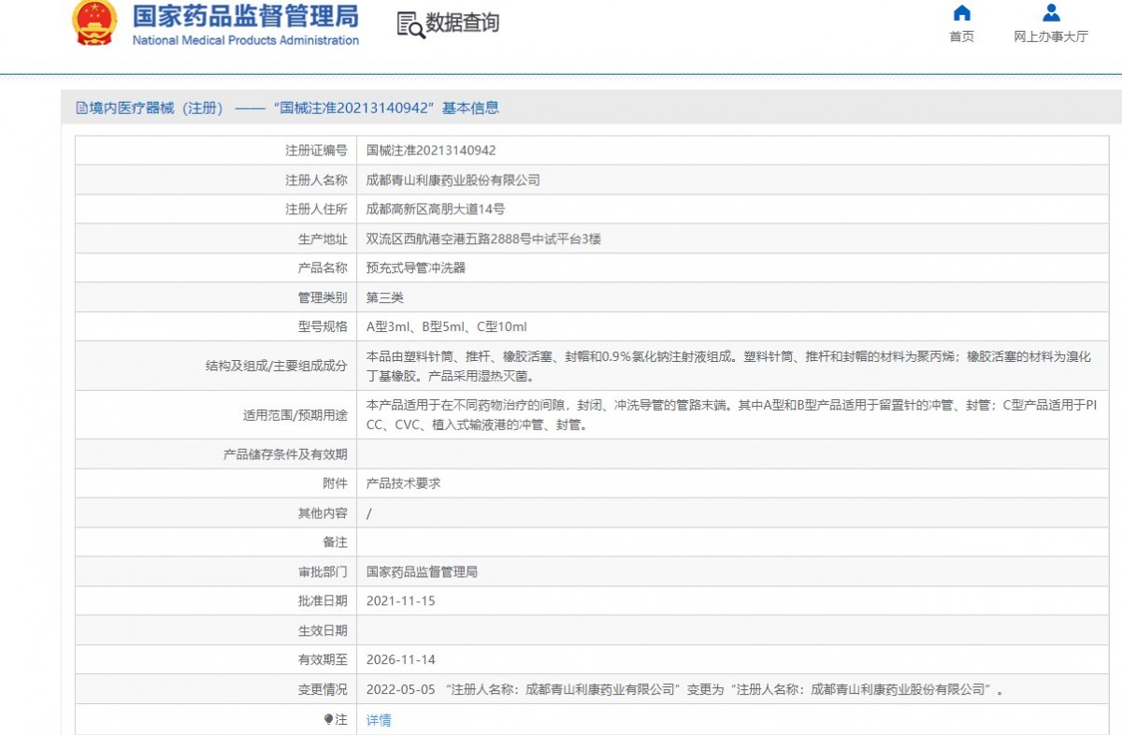Click 管理类别 label
The height and width of the screenshot is (735, 1122).
tap(323, 297)
